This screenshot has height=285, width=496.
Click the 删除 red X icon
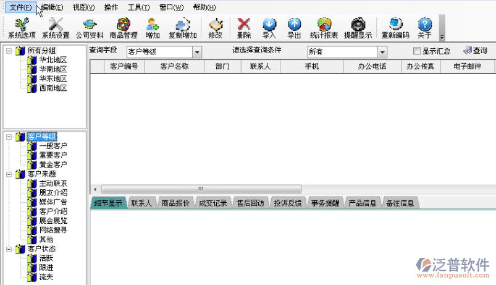pyautogui.click(x=244, y=28)
